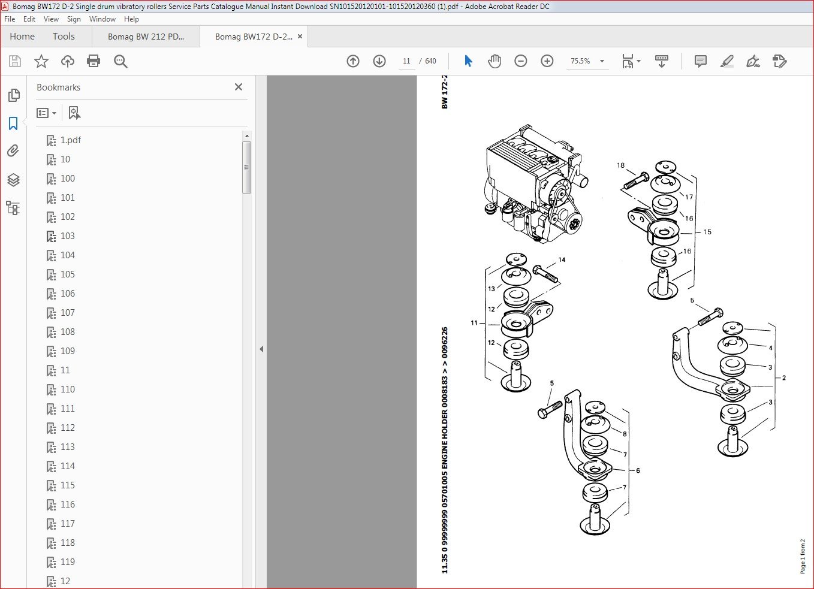Select the Bomag BW172 D-2 document tab
Image resolution: width=814 pixels, height=589 pixels.
point(254,37)
